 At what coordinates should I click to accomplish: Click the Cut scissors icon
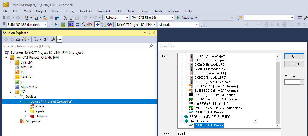(65, 18)
